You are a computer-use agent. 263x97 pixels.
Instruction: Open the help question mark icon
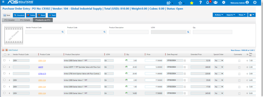tap(200, 3)
